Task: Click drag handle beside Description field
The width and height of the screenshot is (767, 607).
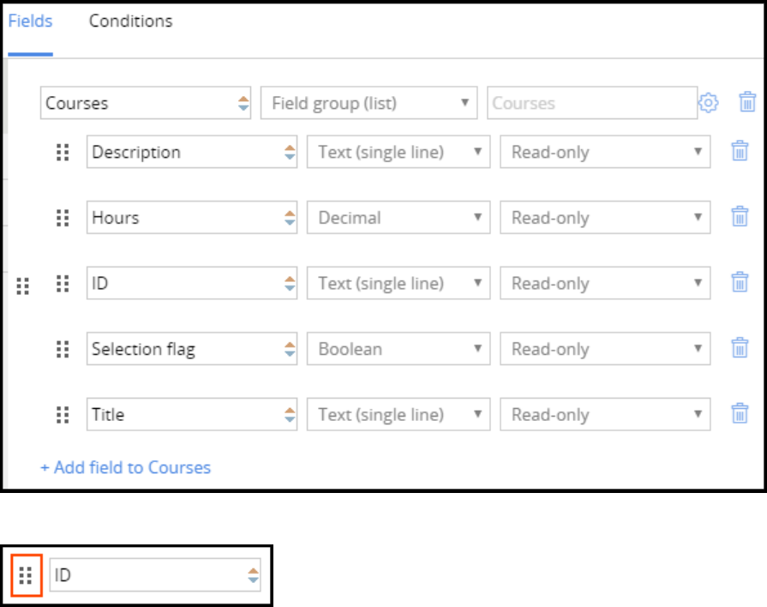Action: 63,152
